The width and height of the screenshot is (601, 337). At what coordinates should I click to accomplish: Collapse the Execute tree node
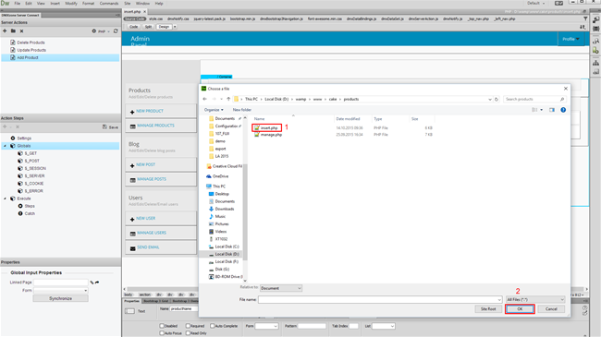tap(5, 199)
